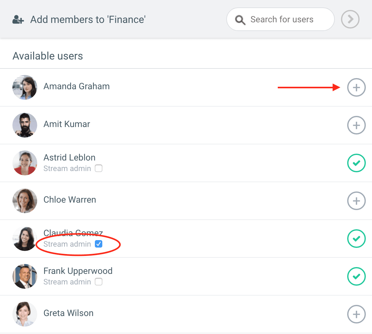
Task: Click the Chloe Warren name
Action: [x=70, y=200]
